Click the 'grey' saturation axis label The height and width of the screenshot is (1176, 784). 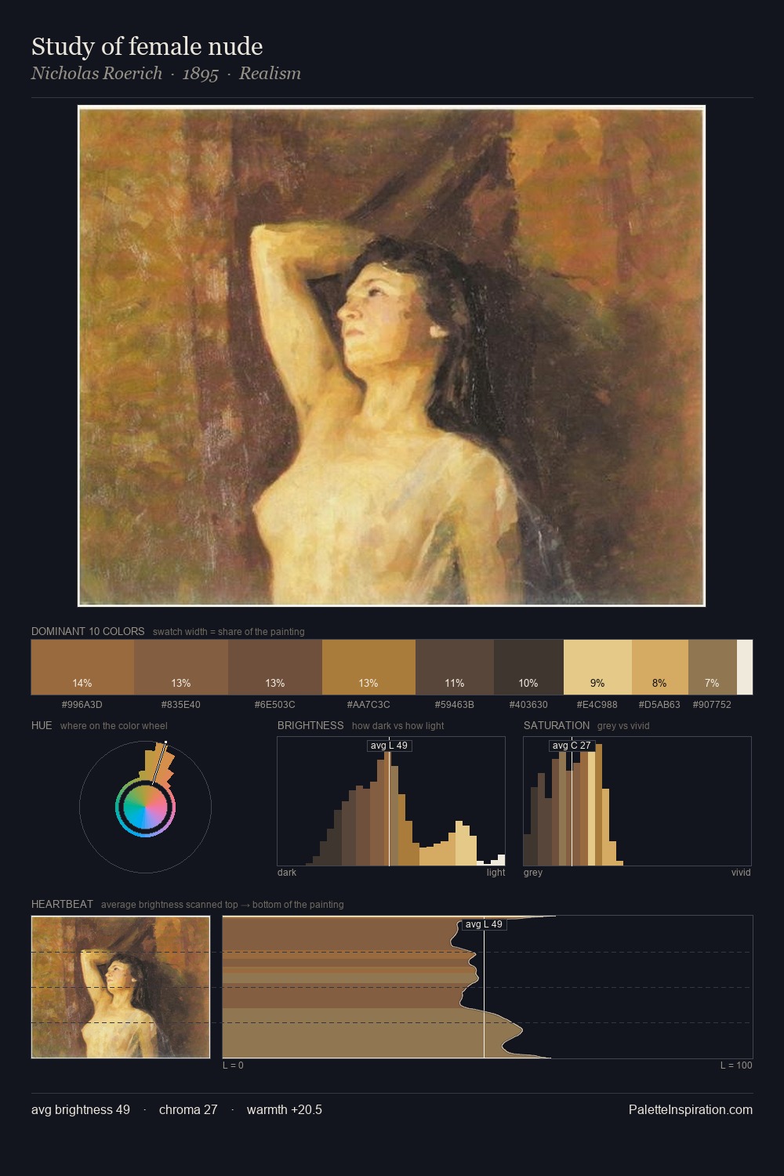533,873
